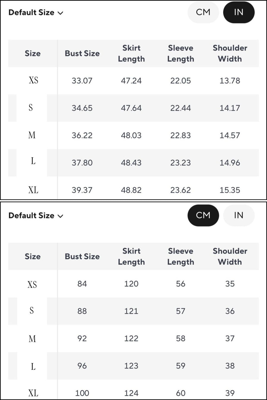This screenshot has width=267, height=400.
Task: Switch to CM units in top chart
Action: pyautogui.click(x=203, y=12)
